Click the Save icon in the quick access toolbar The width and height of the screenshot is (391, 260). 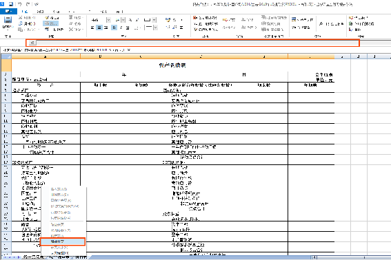pyautogui.click(x=11, y=4)
